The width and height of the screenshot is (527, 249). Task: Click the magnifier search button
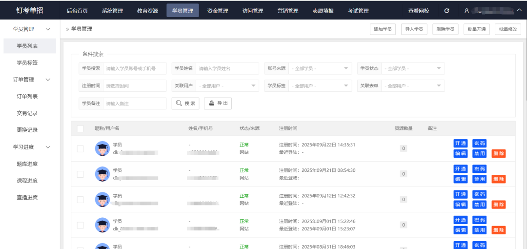point(185,104)
